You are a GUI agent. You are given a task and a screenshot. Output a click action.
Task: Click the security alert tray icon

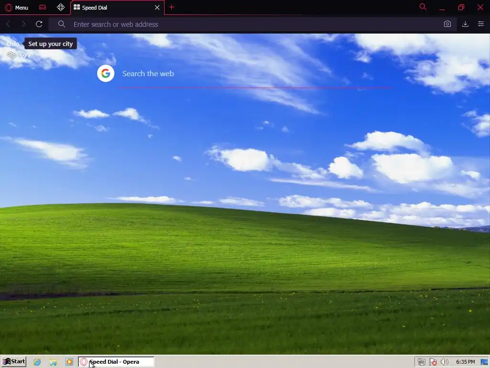point(433,362)
